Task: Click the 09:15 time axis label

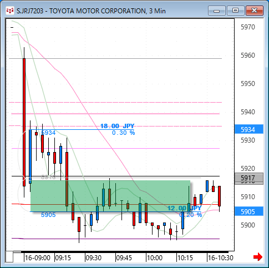Action: [63, 257]
